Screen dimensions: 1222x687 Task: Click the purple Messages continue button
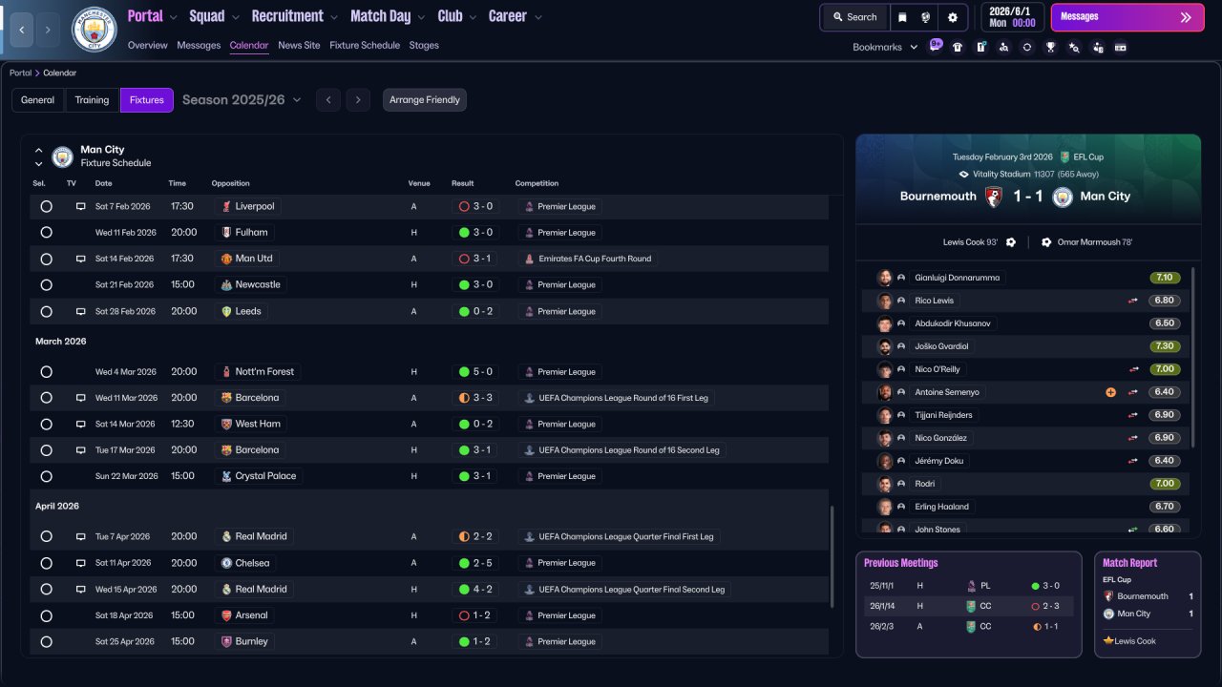tap(1127, 17)
